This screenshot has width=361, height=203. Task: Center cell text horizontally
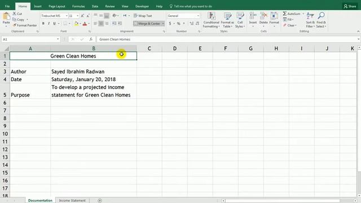click(101, 24)
